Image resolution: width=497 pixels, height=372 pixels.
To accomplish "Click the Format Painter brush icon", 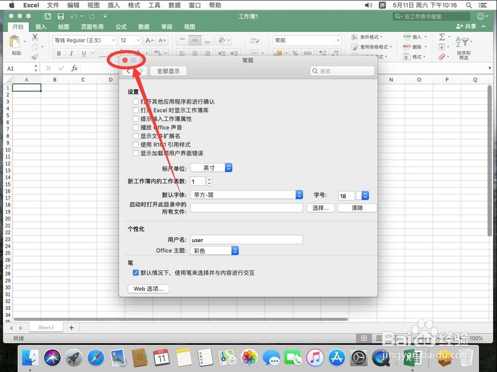I will 35,57.
